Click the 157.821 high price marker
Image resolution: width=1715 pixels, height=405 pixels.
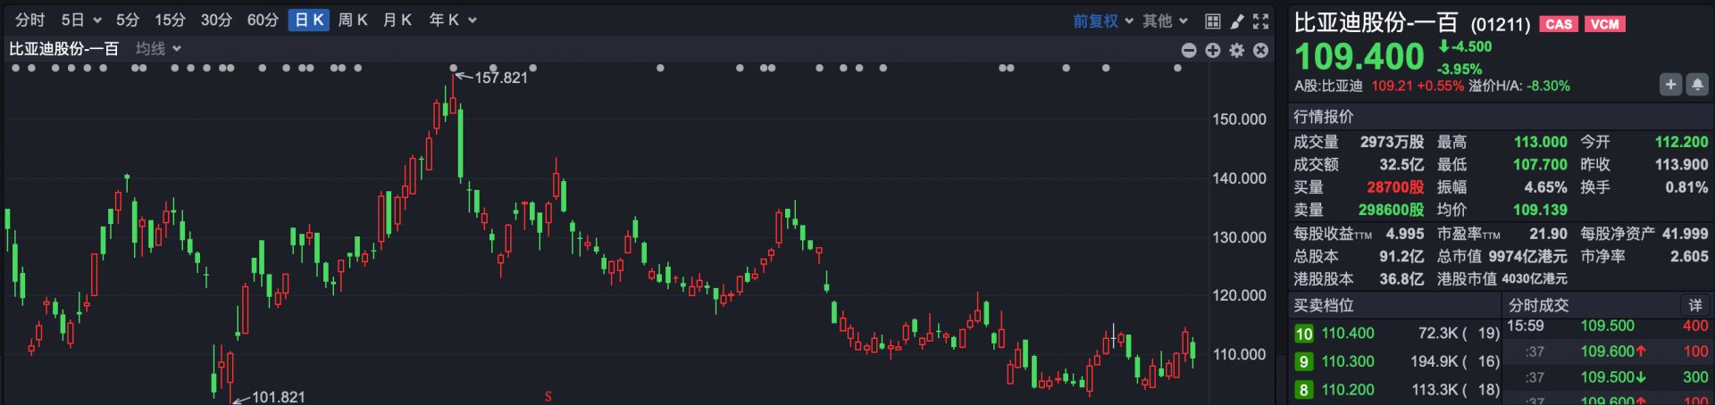coord(500,78)
